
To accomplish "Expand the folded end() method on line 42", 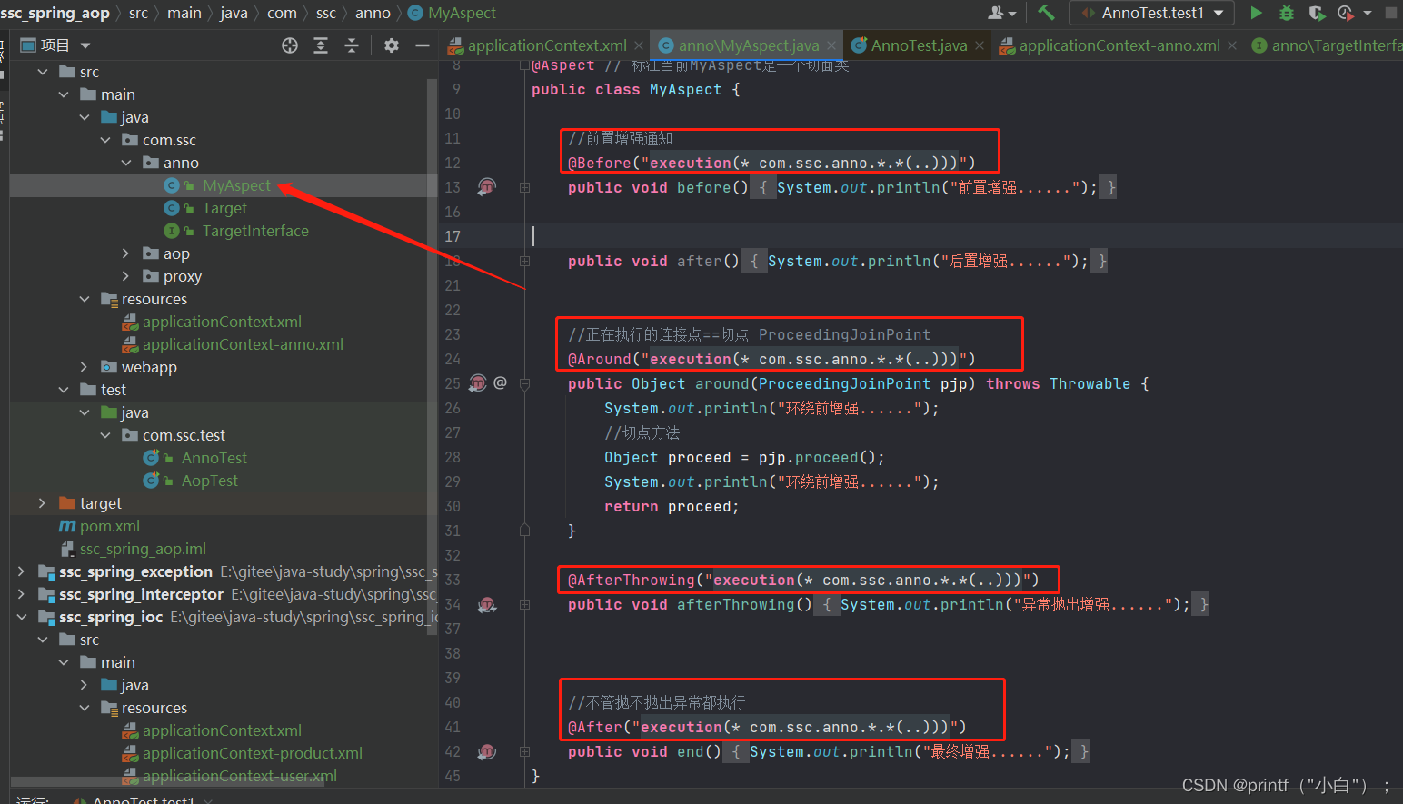I will (x=525, y=751).
